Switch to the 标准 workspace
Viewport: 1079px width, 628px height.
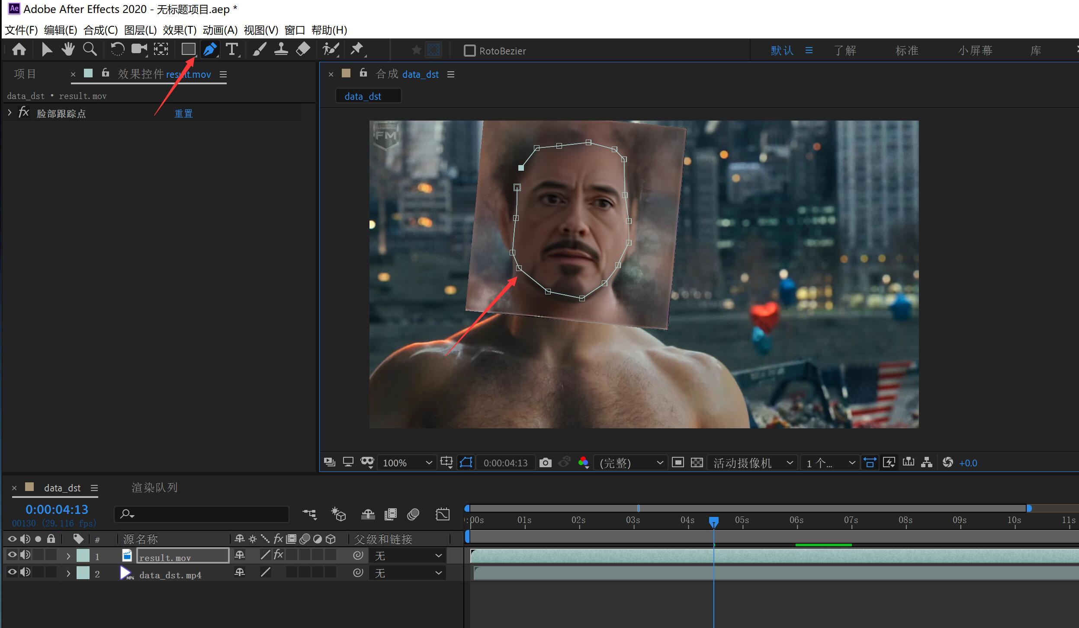(906, 51)
